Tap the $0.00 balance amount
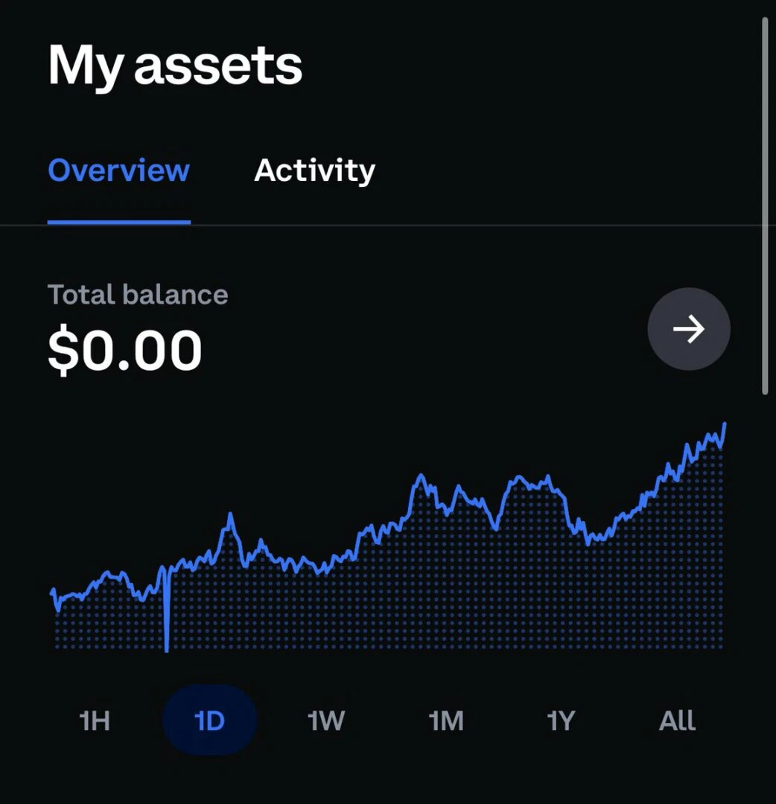Viewport: 776px width, 804px height. (124, 350)
